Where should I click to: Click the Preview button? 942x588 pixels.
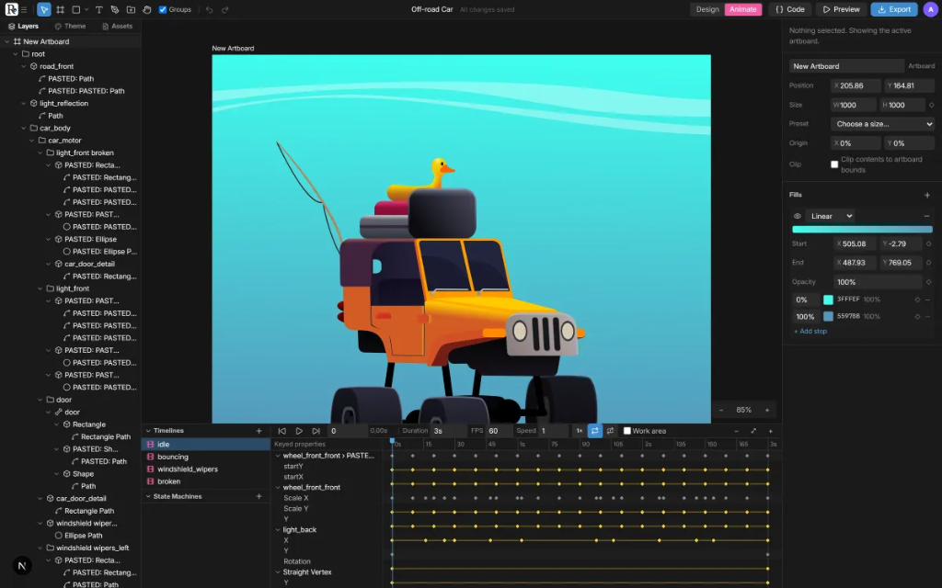point(841,9)
